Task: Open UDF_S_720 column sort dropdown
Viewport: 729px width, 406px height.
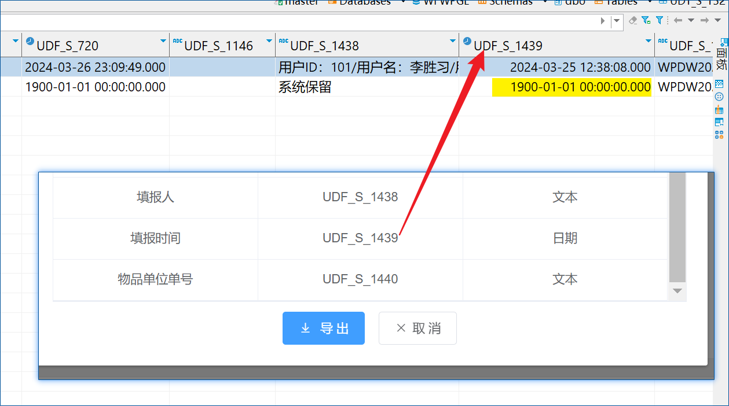Action: (163, 40)
